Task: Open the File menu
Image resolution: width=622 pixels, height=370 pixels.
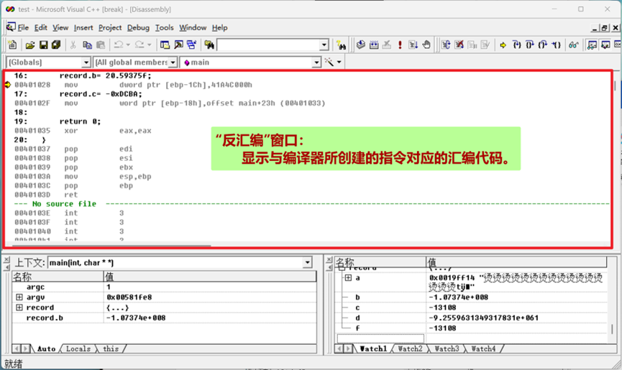Action: [23, 27]
